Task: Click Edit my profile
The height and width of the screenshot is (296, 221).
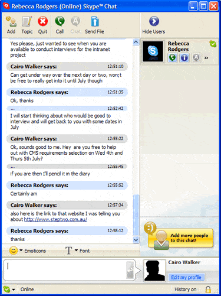Action: tap(186, 277)
